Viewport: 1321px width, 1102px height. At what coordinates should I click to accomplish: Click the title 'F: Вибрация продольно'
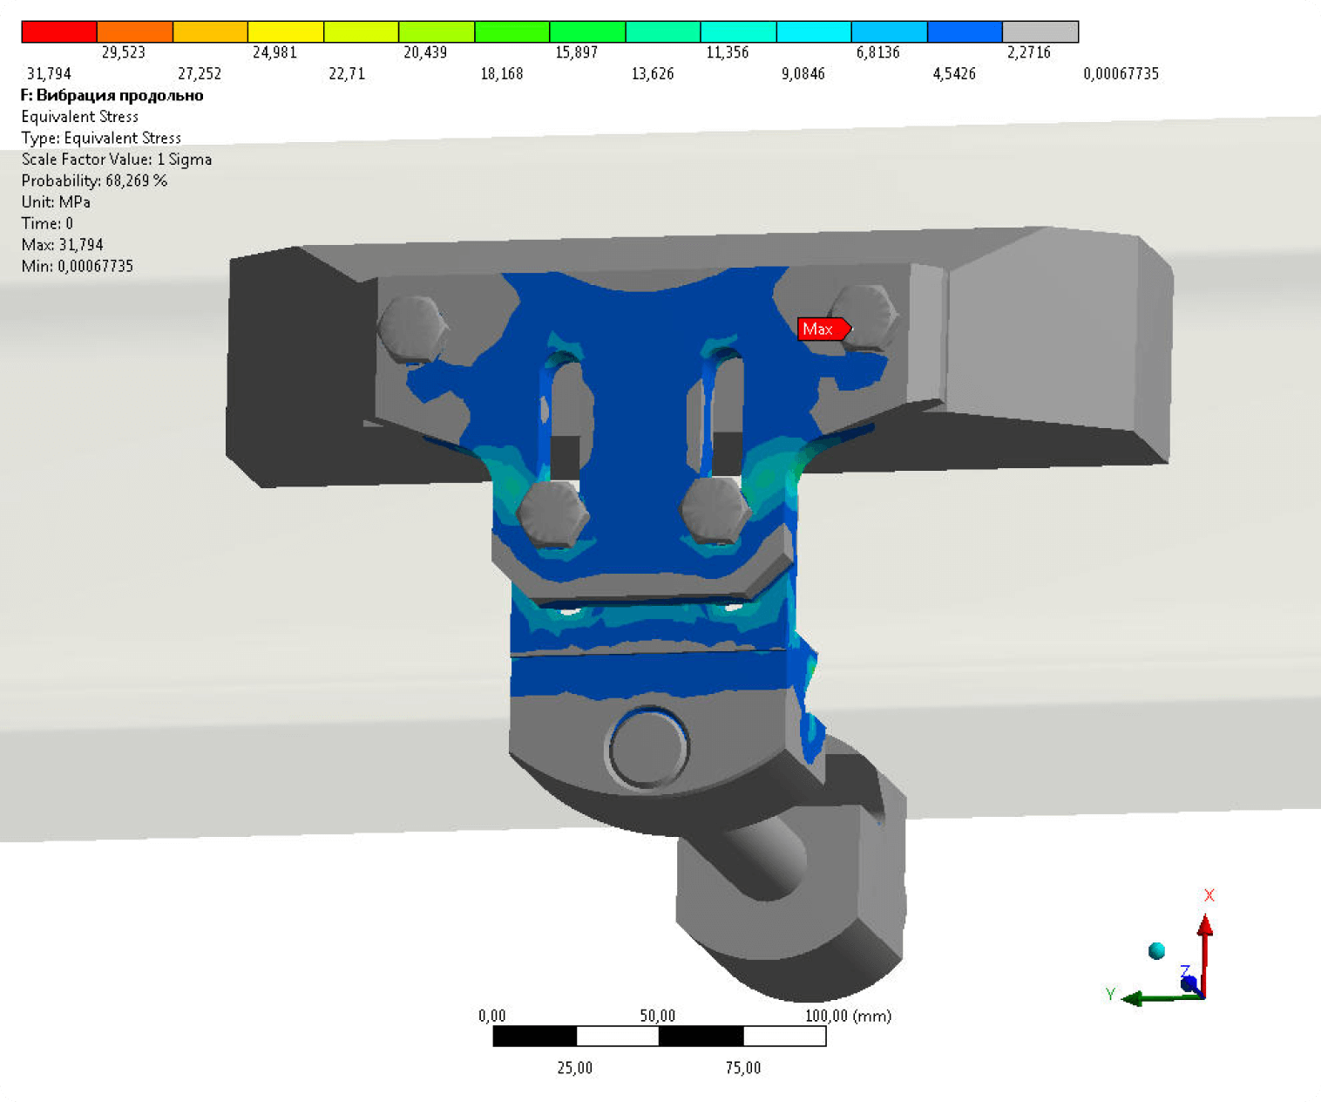click(112, 95)
